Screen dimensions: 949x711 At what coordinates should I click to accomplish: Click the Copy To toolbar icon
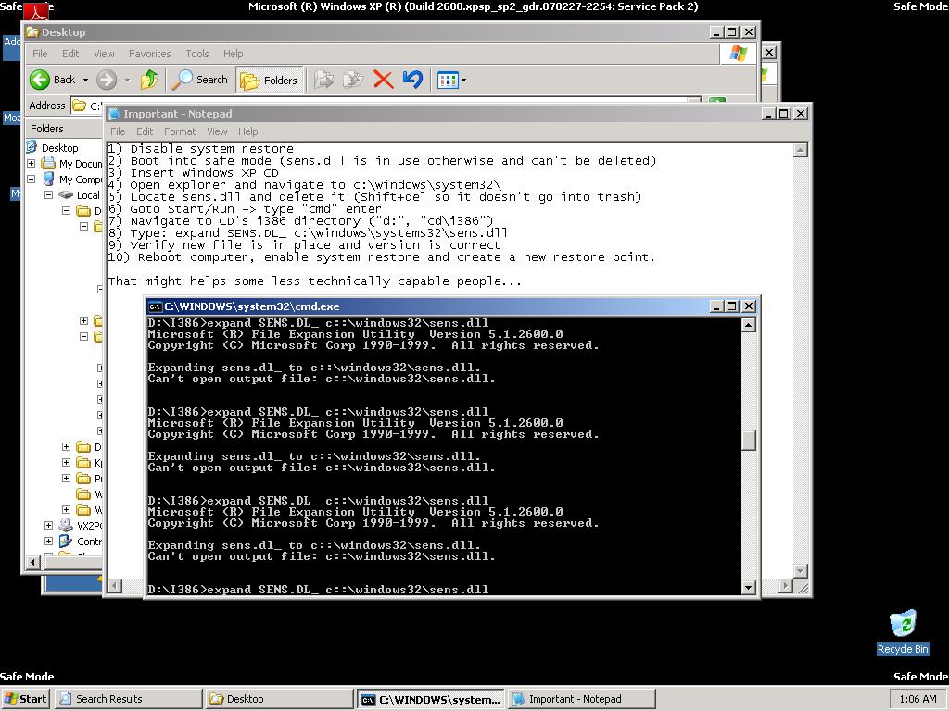[x=353, y=80]
